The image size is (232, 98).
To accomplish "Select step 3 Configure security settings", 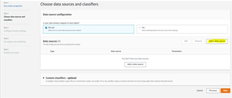I will (x=15, y=31).
